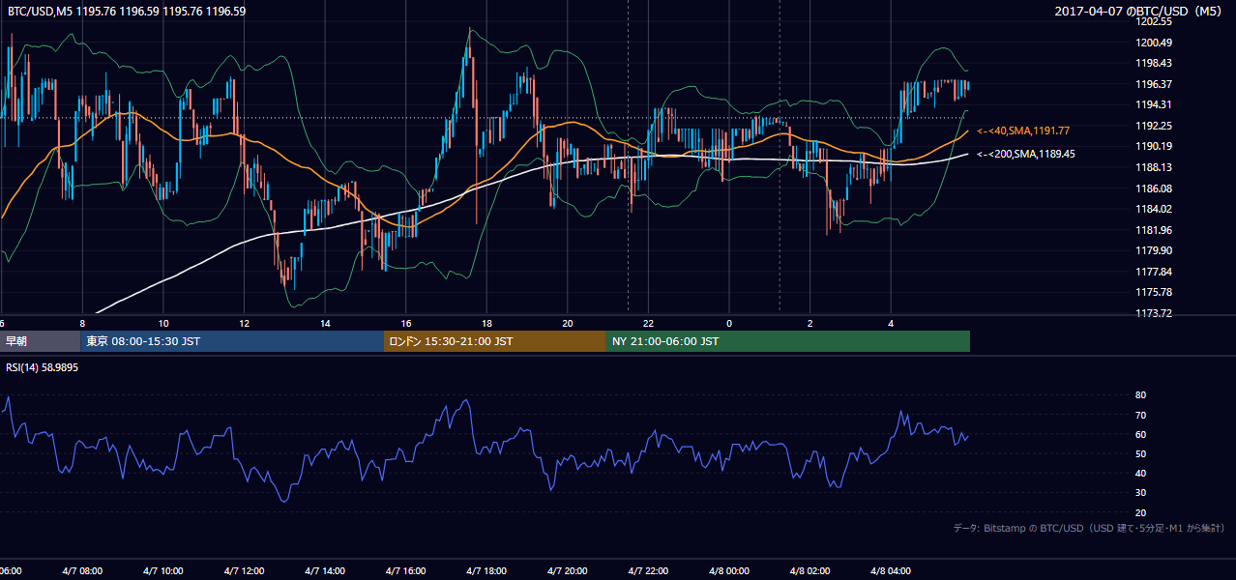The width and height of the screenshot is (1236, 580).
Task: Click the 4/7 08:00 time label
Action: click(83, 571)
